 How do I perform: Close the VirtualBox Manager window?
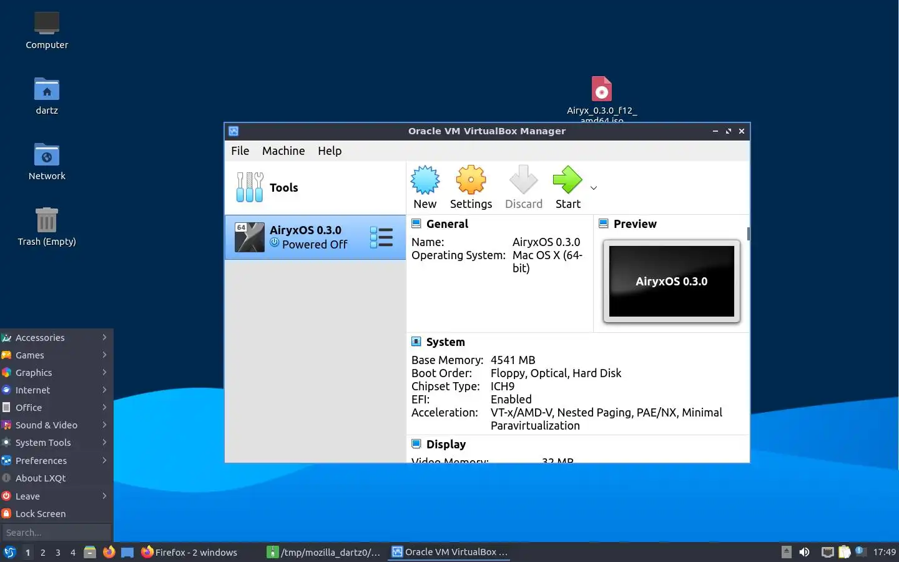[x=742, y=131]
